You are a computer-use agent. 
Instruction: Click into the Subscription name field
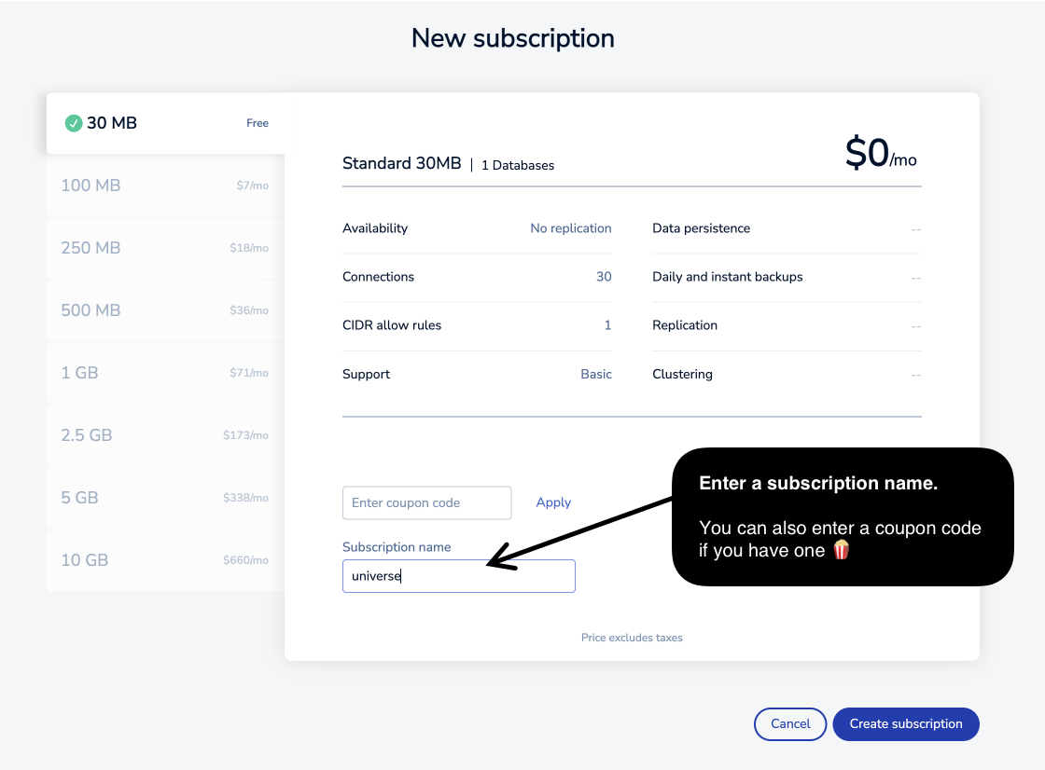click(458, 576)
